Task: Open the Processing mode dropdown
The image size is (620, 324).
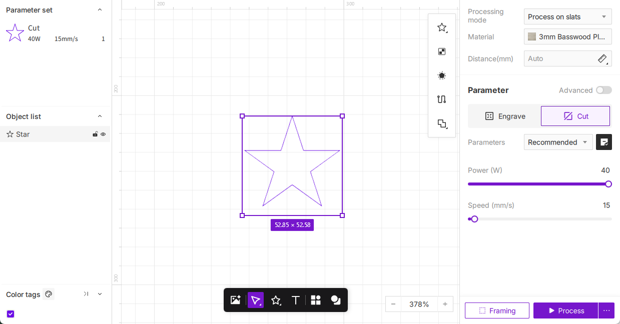Action: 567,17
